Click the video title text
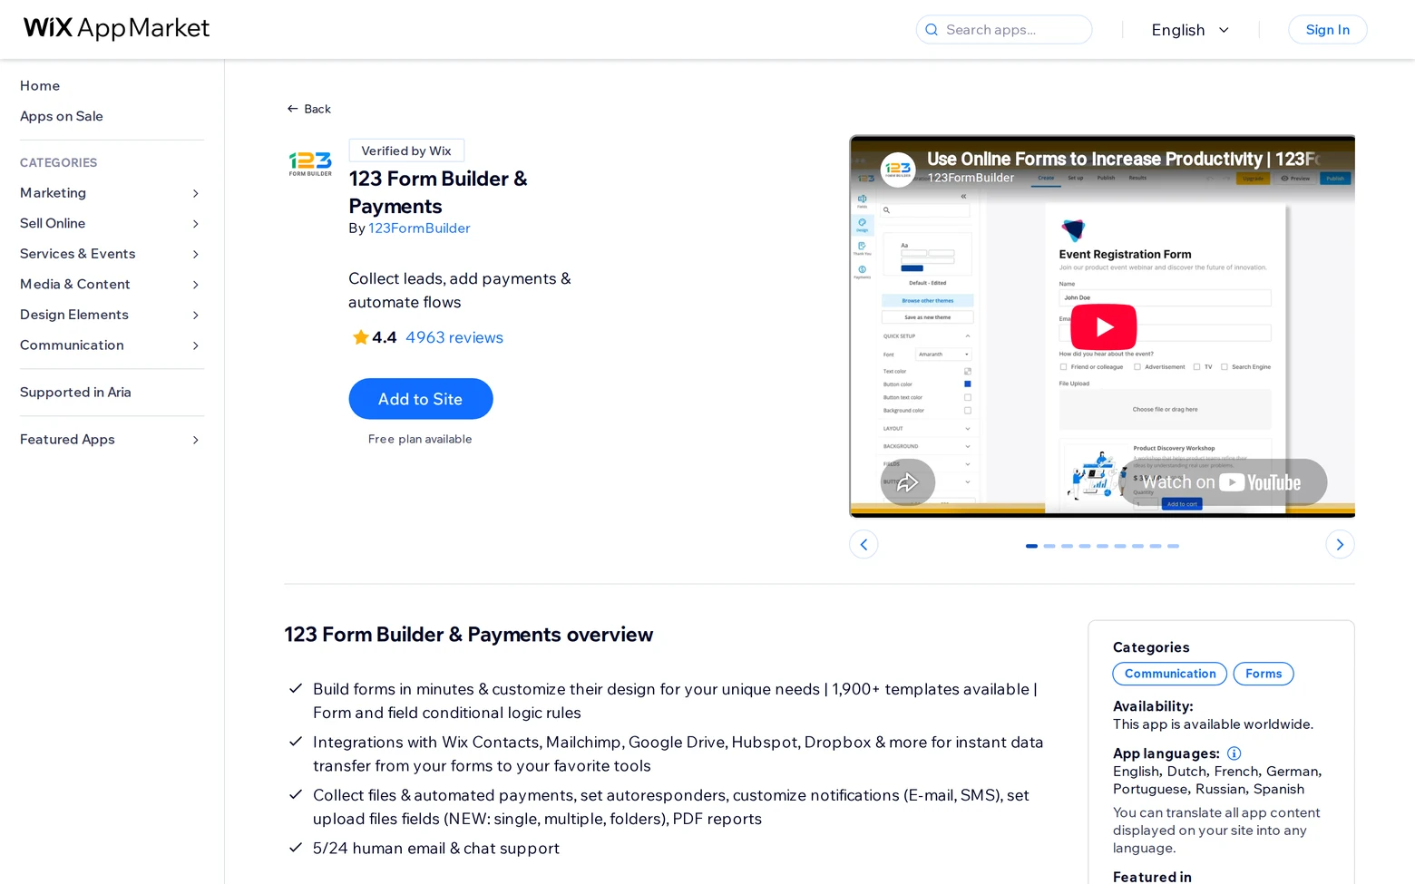The image size is (1415, 884). tap(1123, 159)
